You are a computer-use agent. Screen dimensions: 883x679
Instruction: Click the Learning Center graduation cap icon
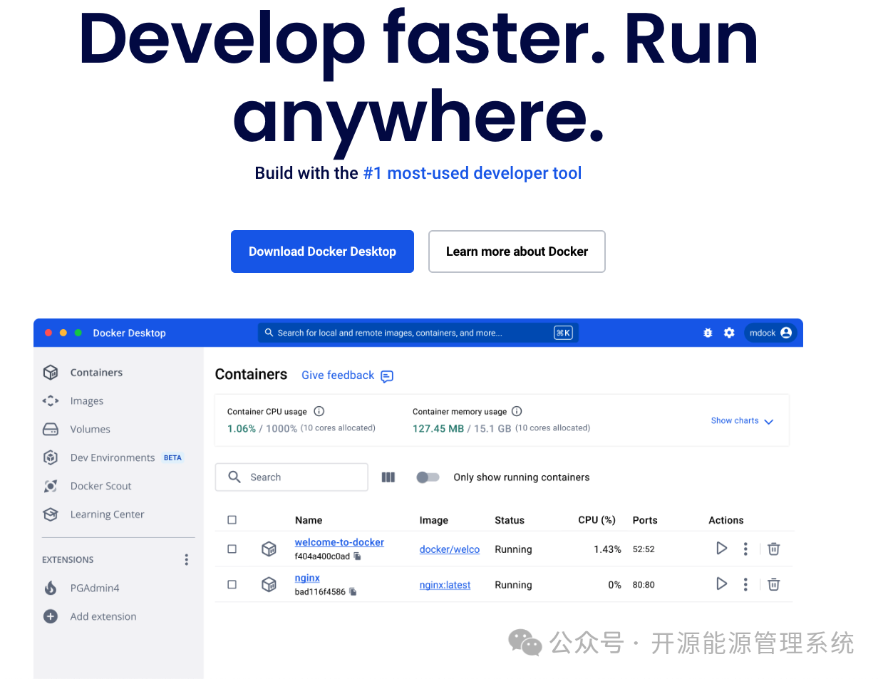[x=51, y=514]
